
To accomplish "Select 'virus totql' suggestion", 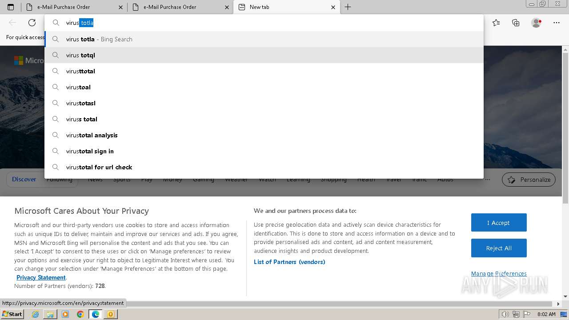I will pos(264,55).
